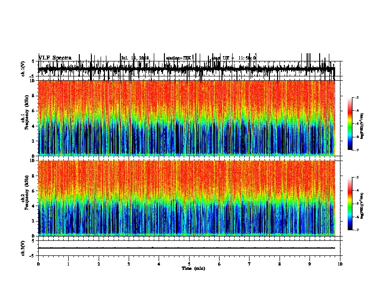Click the 'VLF Spectra' title text
This screenshot has height=296, width=383.
pyautogui.click(x=55, y=58)
